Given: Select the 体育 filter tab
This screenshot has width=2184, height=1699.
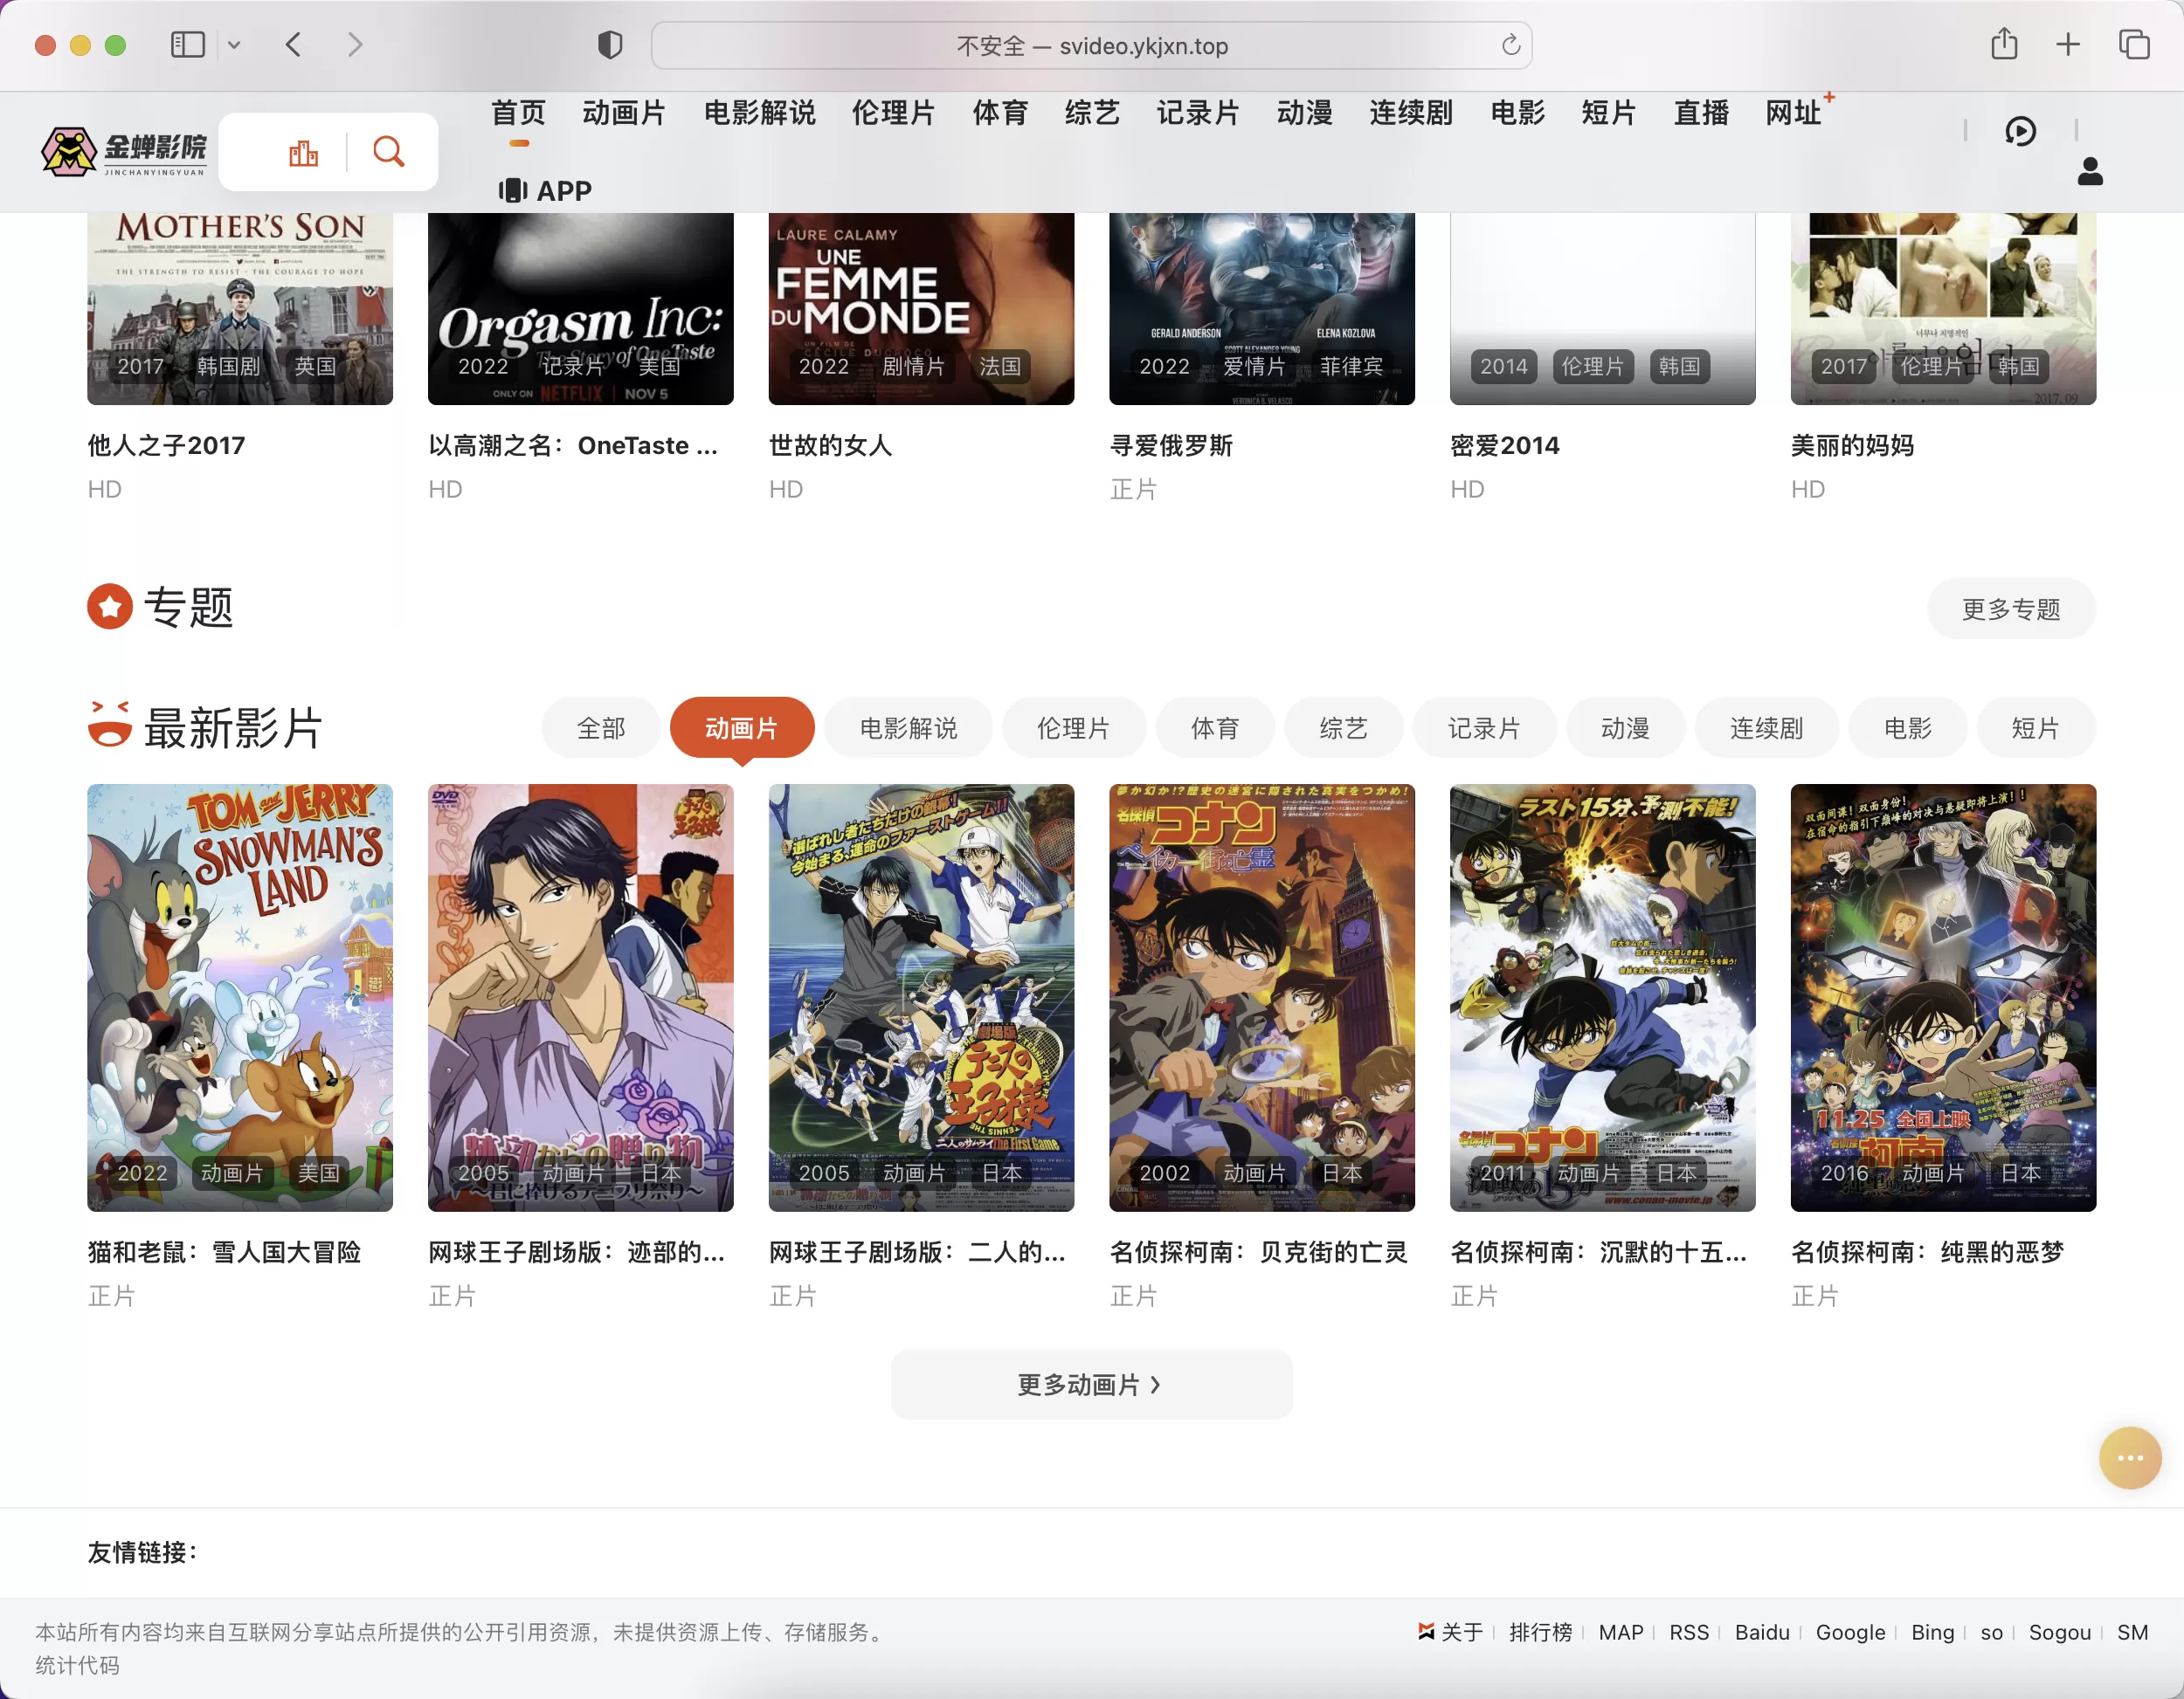Looking at the screenshot, I should (x=1215, y=728).
